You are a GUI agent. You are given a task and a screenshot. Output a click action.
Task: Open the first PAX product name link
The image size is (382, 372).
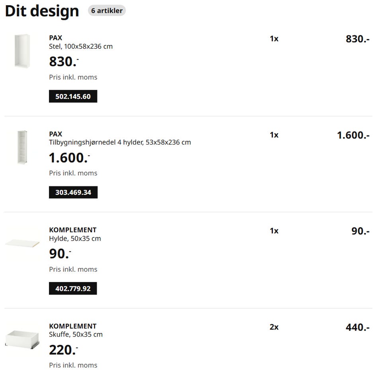(56, 38)
